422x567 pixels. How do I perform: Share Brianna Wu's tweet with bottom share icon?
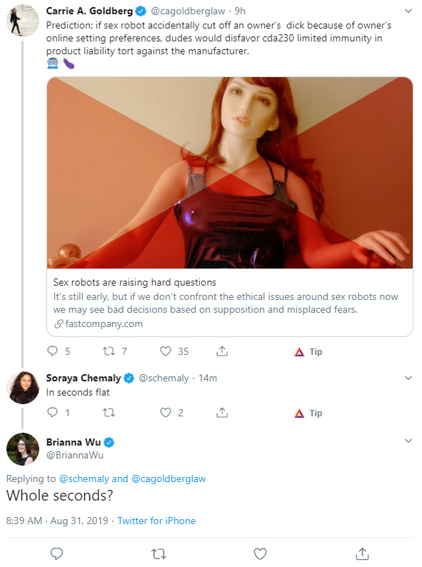(x=362, y=553)
